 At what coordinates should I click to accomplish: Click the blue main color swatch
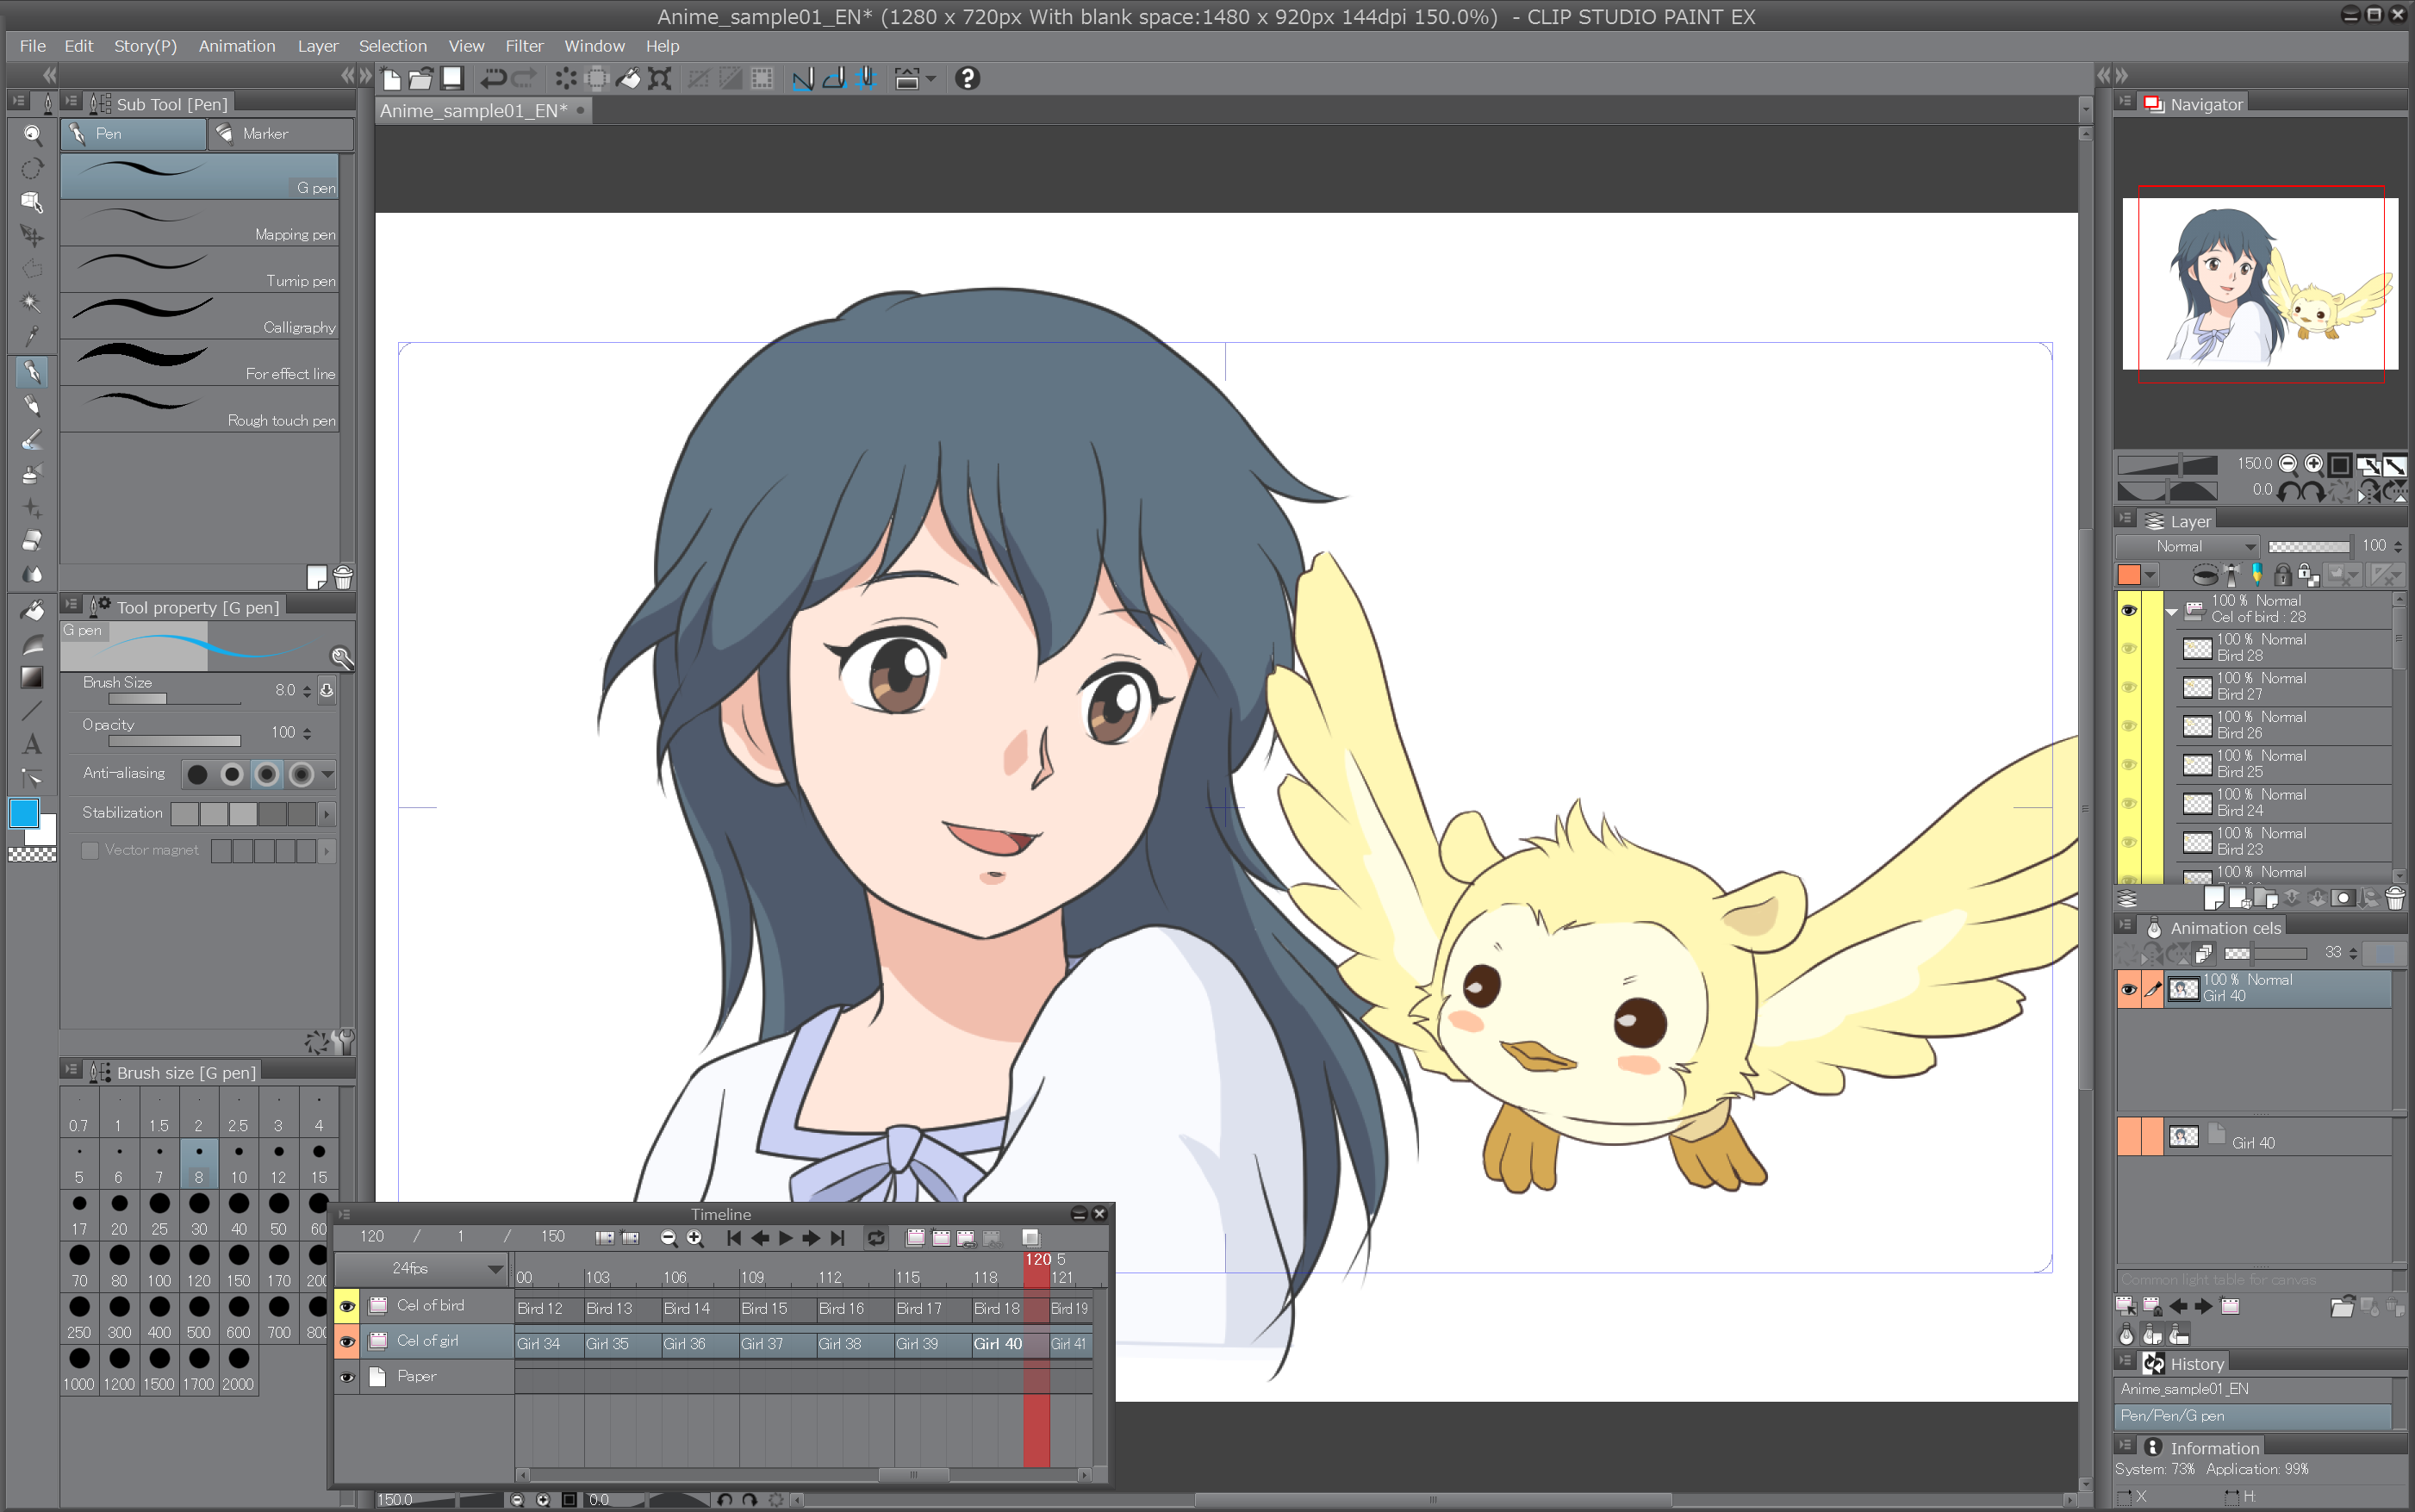24,813
